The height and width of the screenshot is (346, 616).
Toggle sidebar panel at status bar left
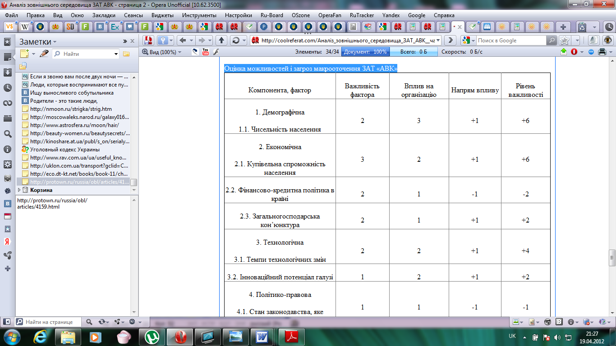point(7,322)
